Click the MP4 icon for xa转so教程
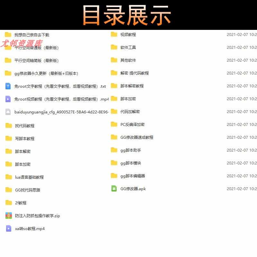The height and width of the screenshot is (257, 257). (x=8, y=228)
